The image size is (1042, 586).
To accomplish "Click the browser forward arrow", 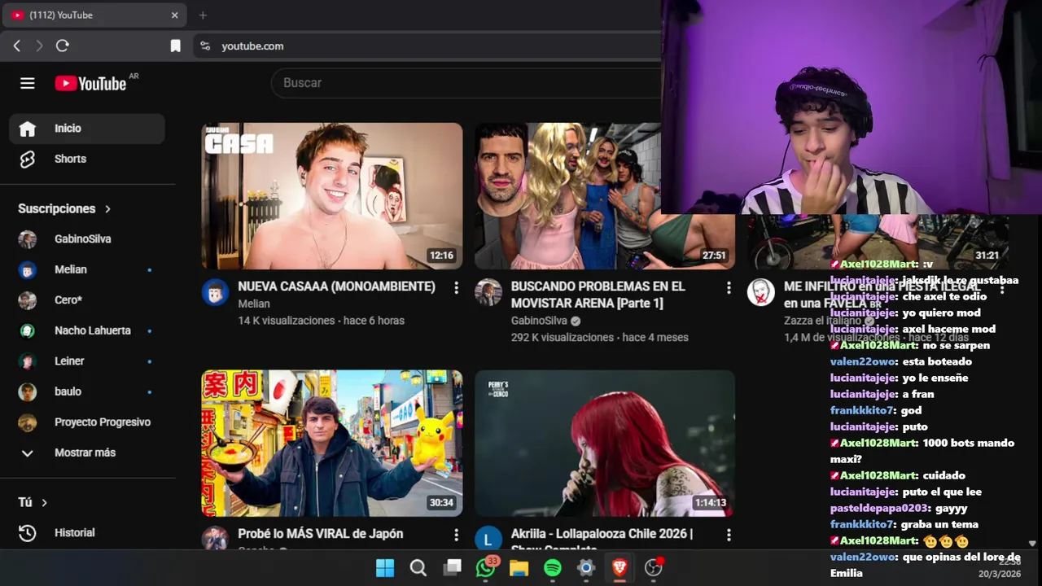I will pyautogui.click(x=39, y=46).
